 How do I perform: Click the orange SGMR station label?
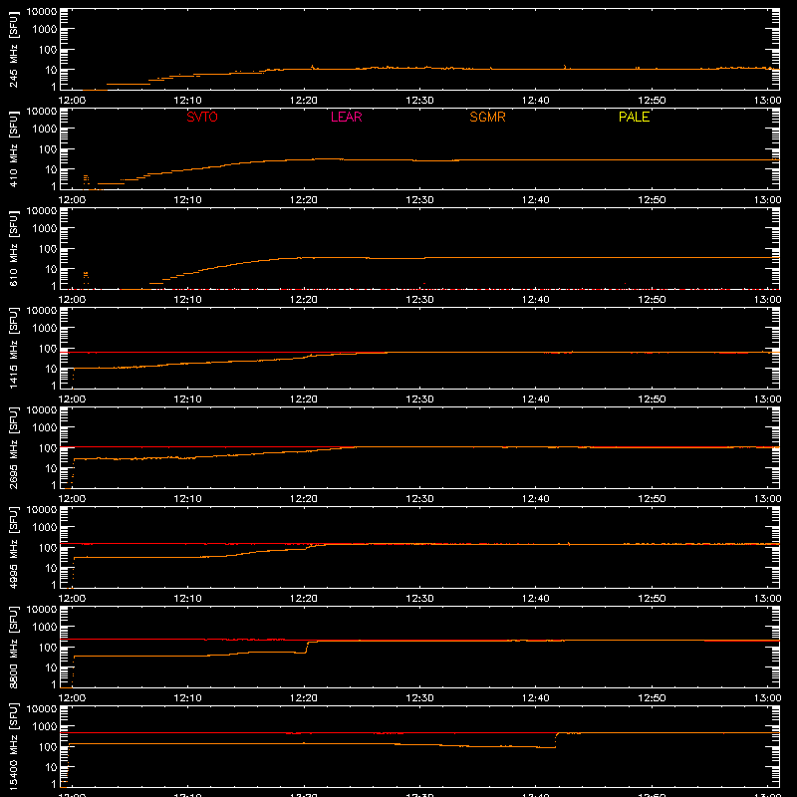[x=487, y=117]
